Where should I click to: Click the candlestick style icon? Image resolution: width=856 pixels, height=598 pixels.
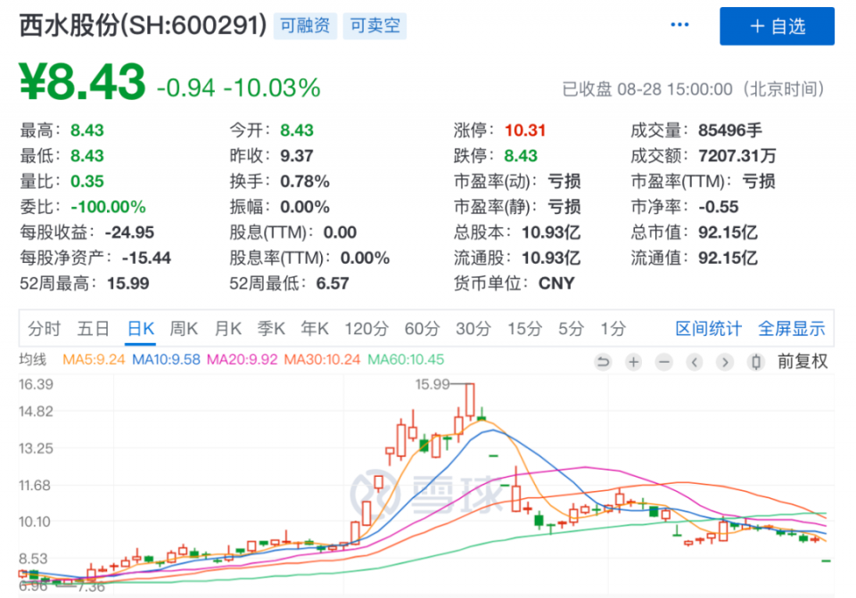(x=757, y=362)
